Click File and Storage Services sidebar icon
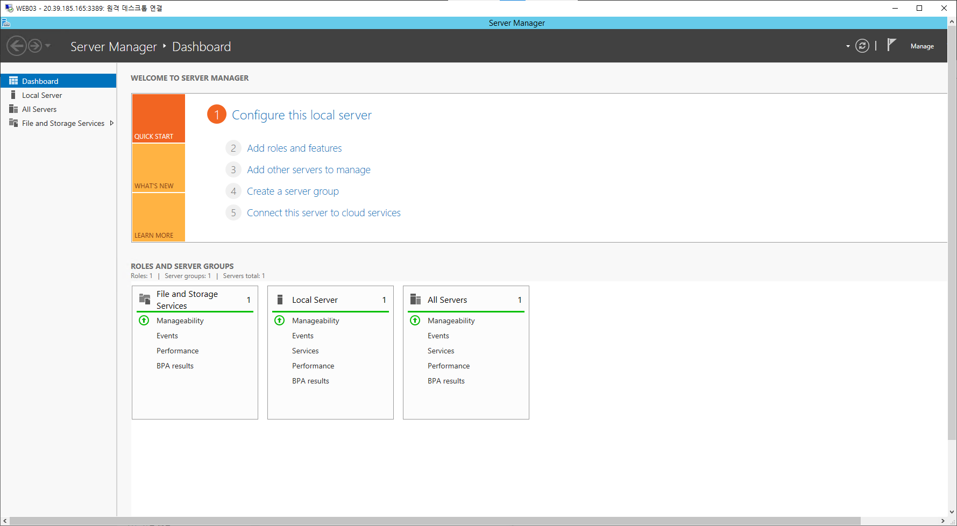Viewport: 957px width, 526px height. (x=13, y=123)
